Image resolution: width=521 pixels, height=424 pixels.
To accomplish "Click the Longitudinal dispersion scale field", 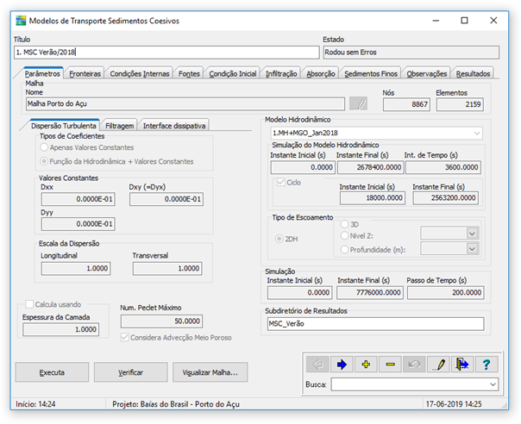I will click(76, 268).
